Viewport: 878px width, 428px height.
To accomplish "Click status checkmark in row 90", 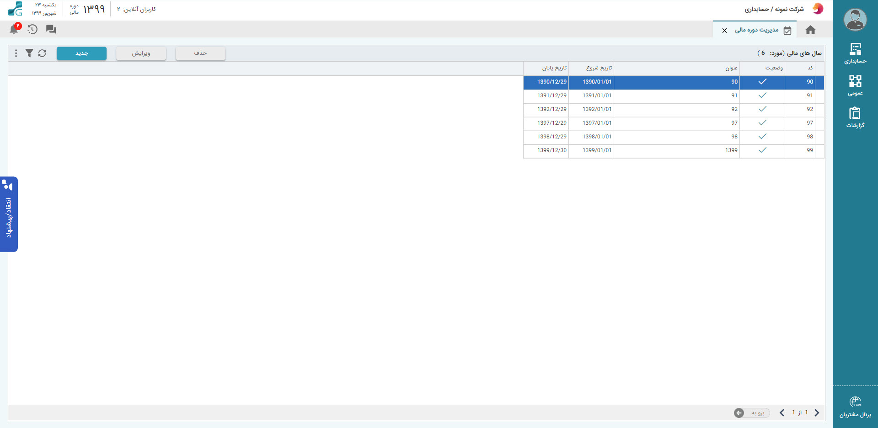I will pyautogui.click(x=762, y=82).
